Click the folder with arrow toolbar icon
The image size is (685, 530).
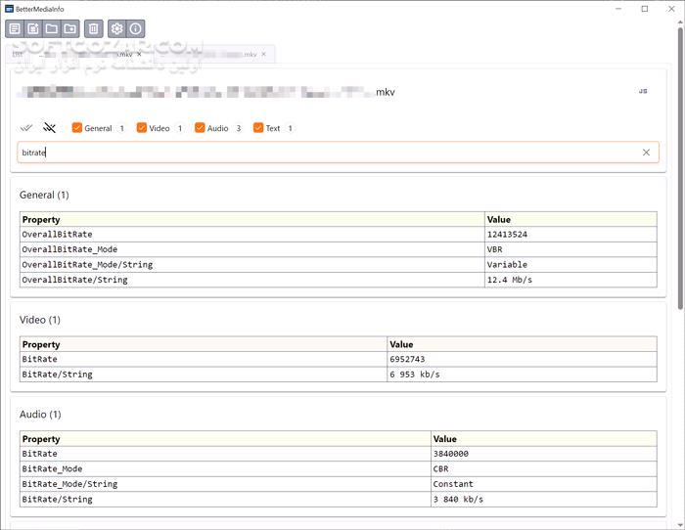tap(69, 28)
